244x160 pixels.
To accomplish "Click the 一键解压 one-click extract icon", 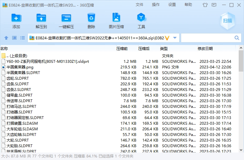I will click(66, 18).
